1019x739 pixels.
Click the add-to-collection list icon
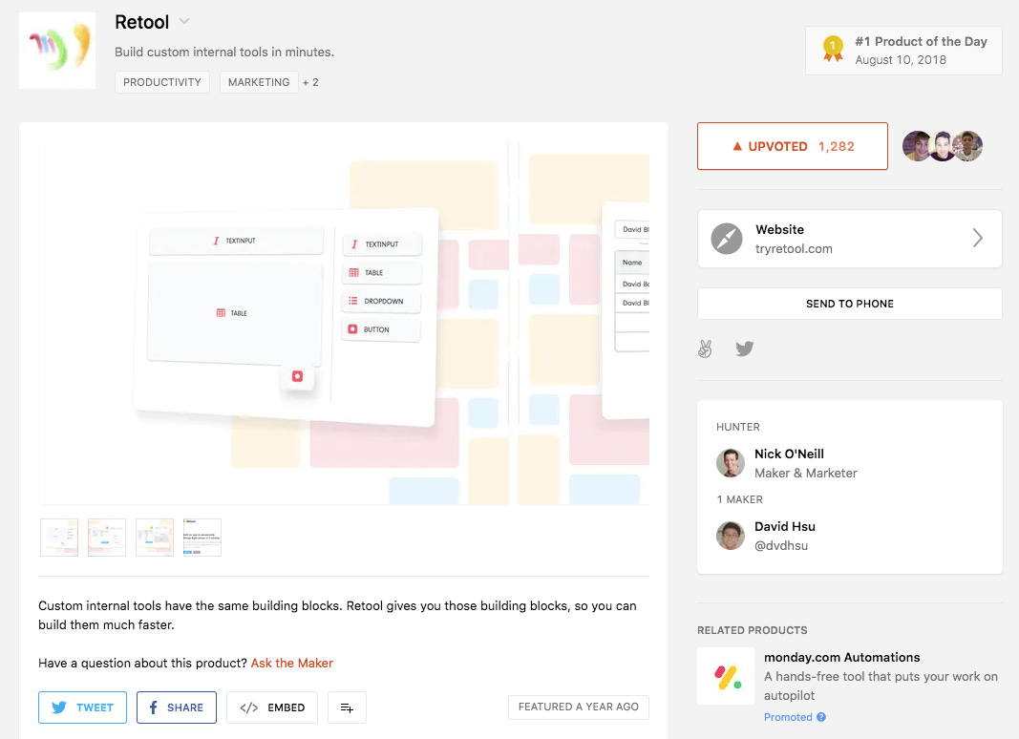[347, 707]
